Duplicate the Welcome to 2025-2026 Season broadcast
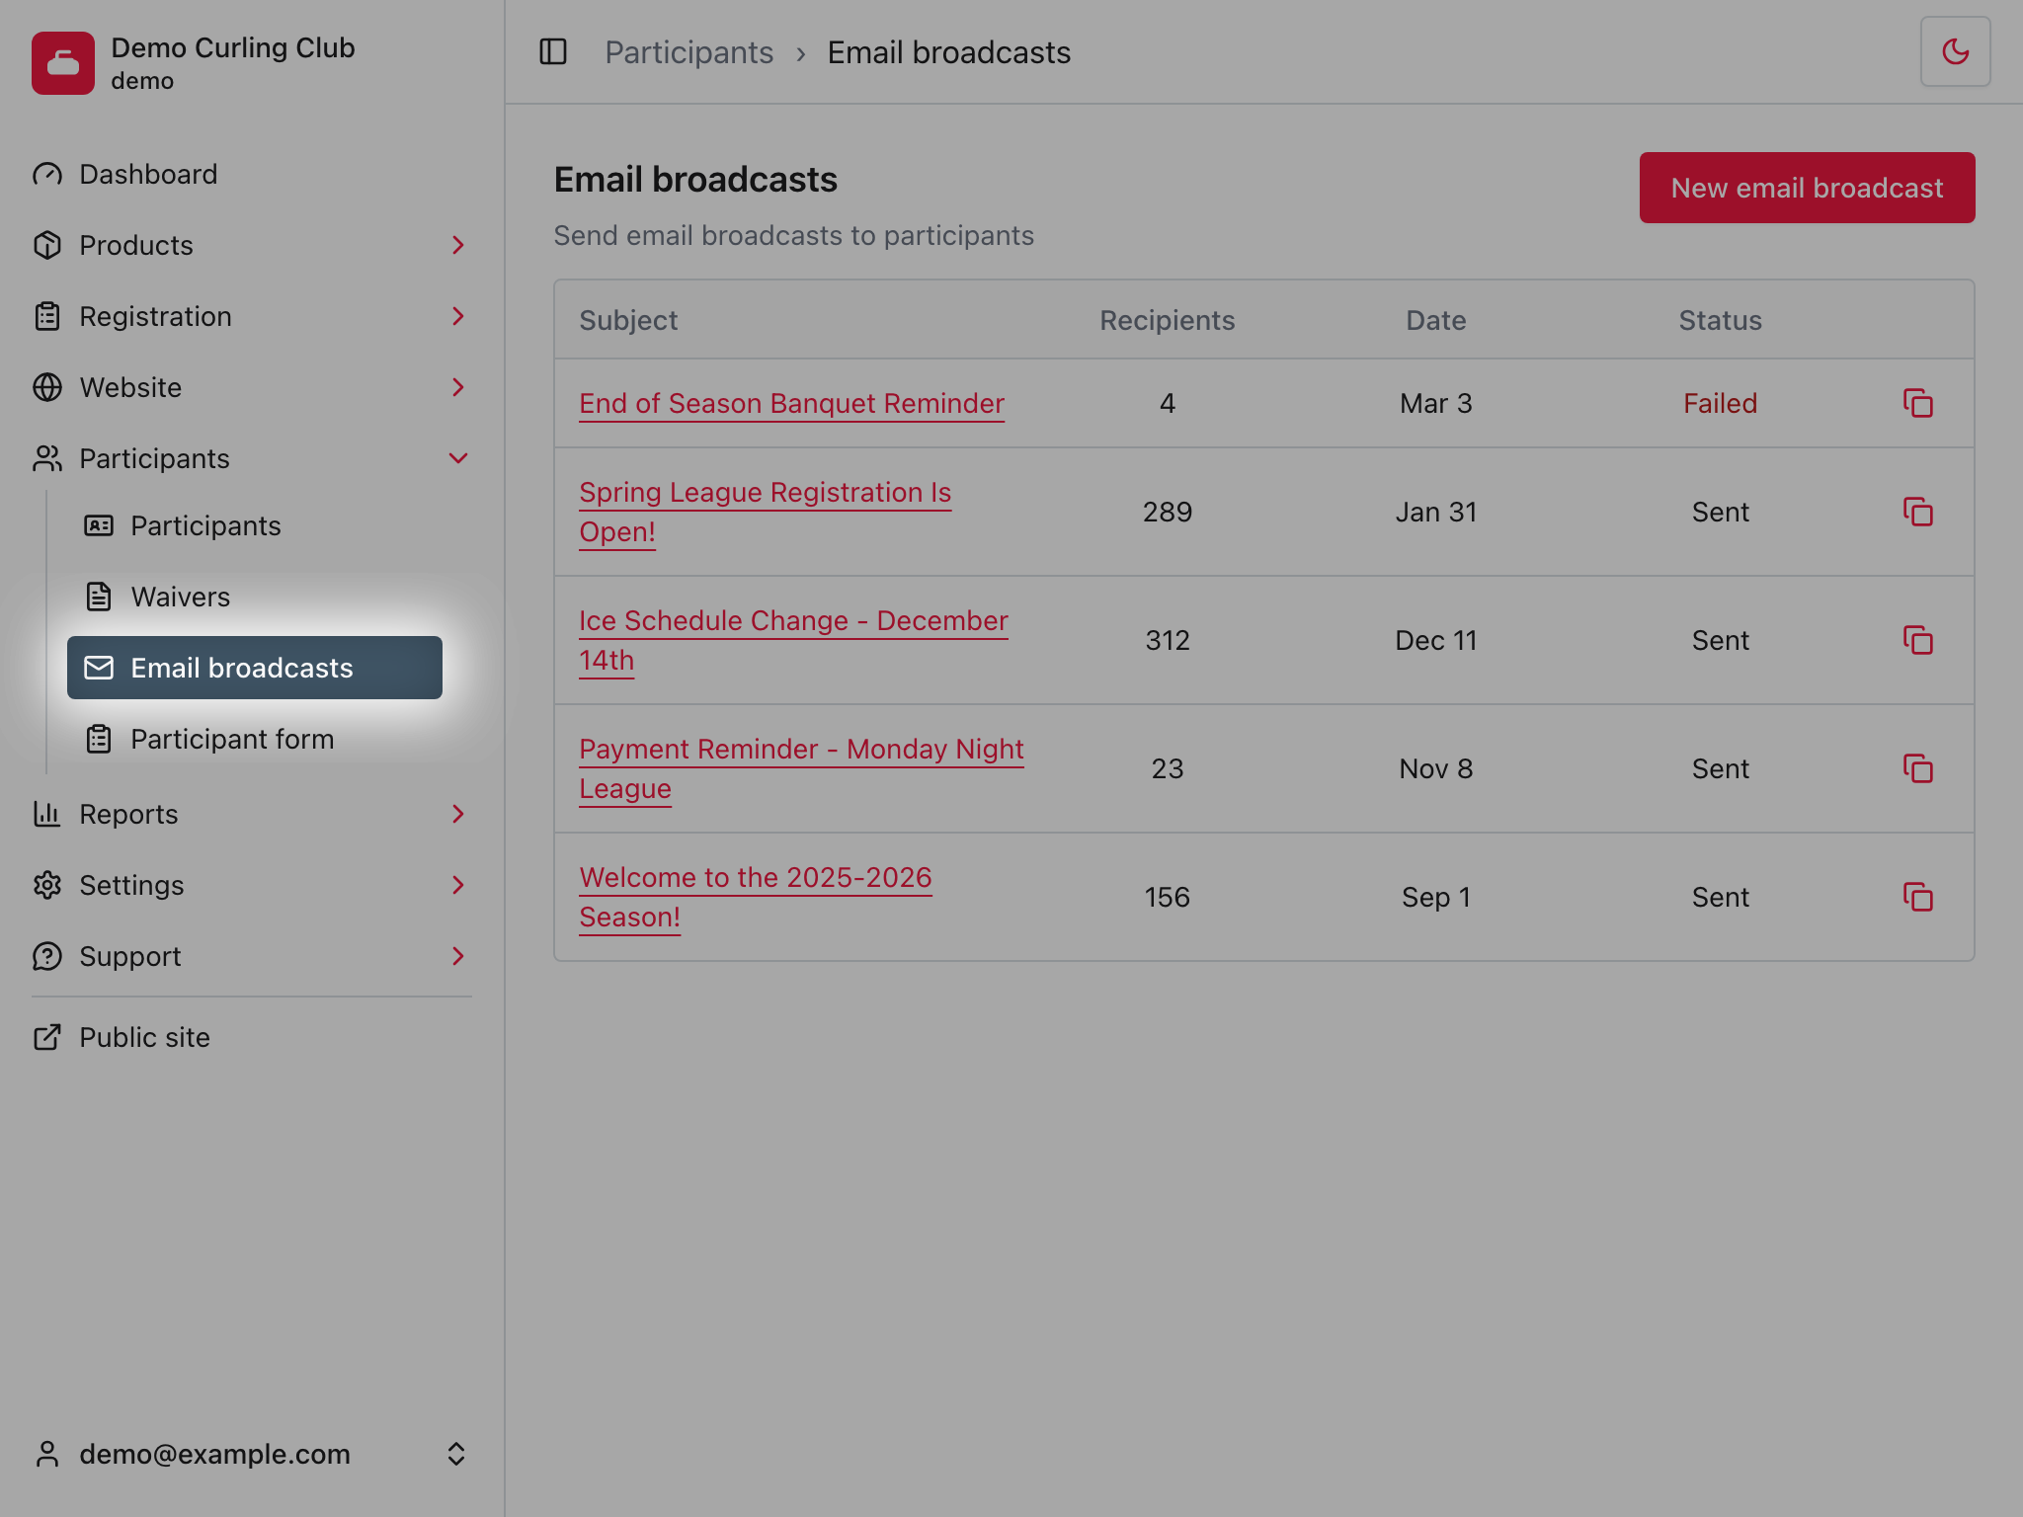 (x=1918, y=897)
